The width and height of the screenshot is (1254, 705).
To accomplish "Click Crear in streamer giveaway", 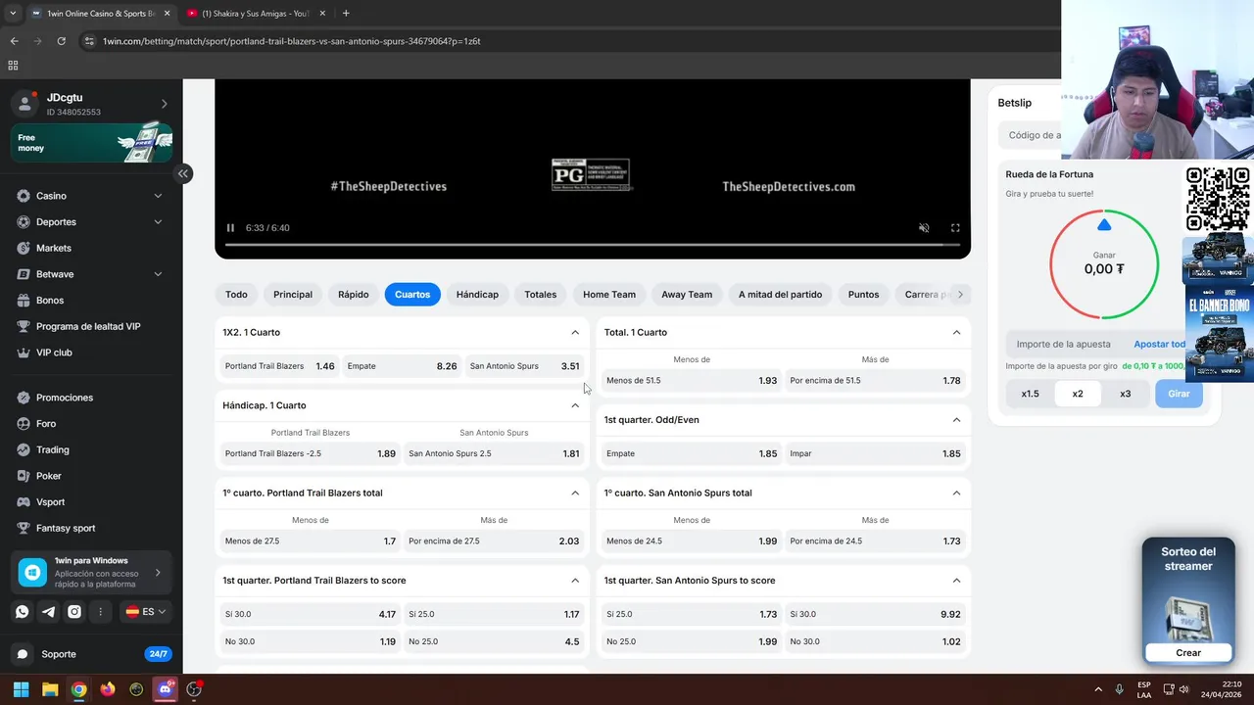I will coord(1188,653).
